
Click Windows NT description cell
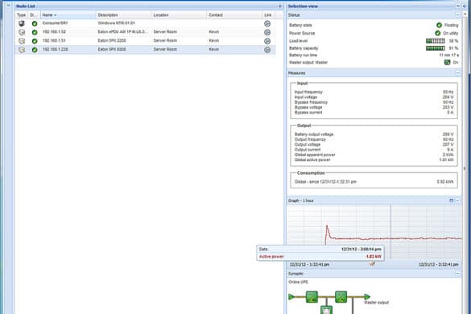click(116, 23)
